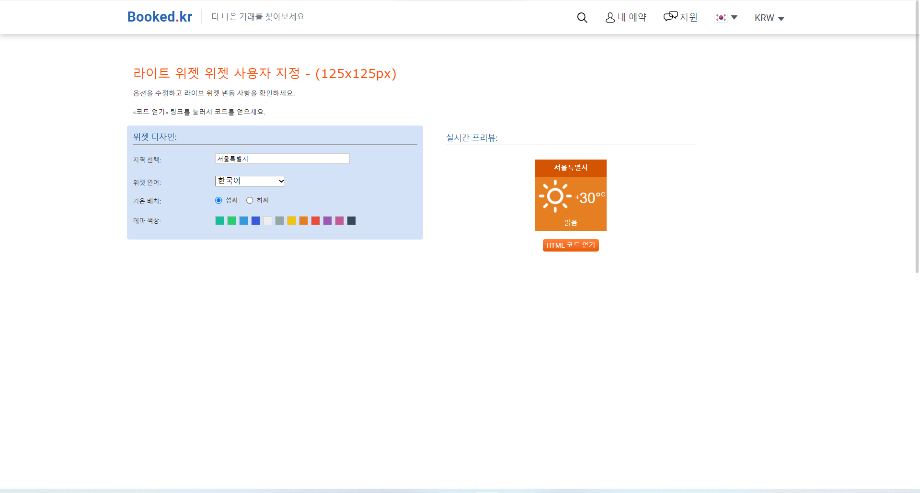Image resolution: width=920 pixels, height=493 pixels.
Task: Click the 실시간 프리뷰: heading
Action: pos(472,138)
